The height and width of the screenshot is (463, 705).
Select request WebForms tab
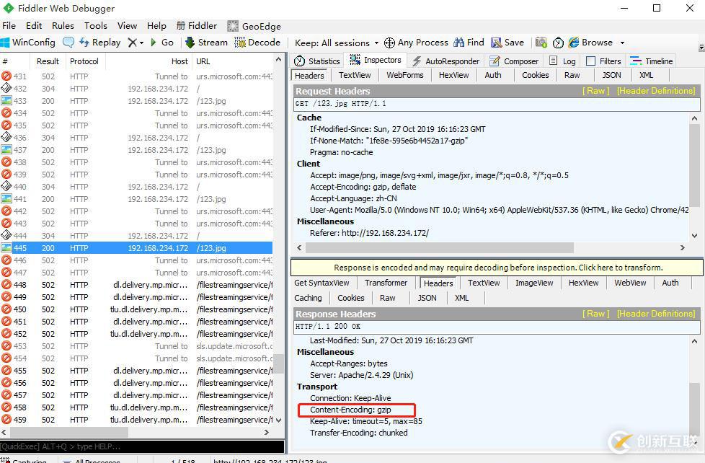[x=404, y=75]
